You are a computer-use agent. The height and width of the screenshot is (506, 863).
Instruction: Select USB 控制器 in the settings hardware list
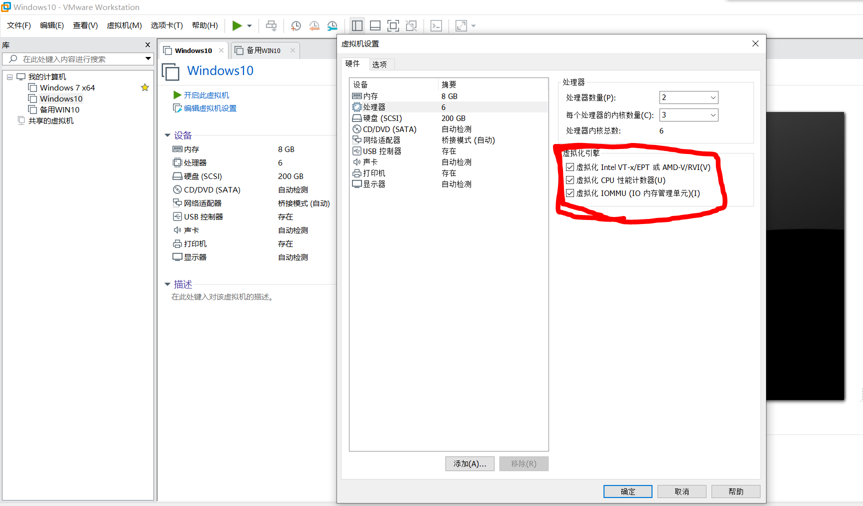(449, 151)
